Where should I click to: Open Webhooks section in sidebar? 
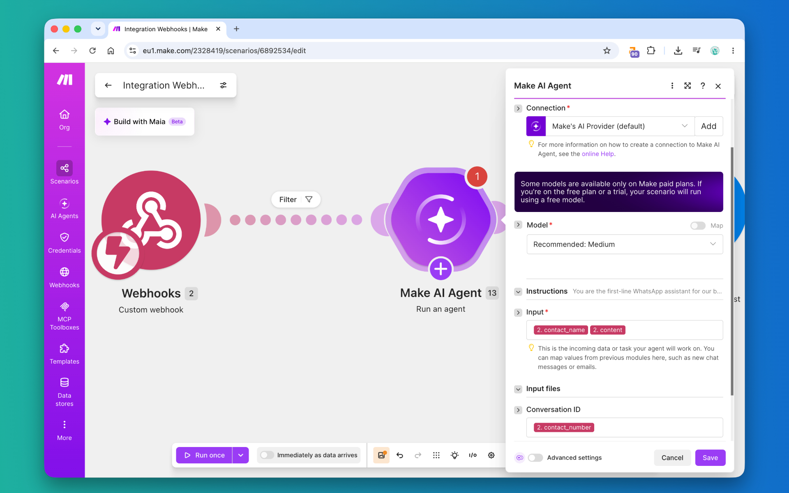pos(65,278)
